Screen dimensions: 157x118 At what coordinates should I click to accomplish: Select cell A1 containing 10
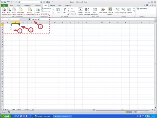tap(8, 25)
